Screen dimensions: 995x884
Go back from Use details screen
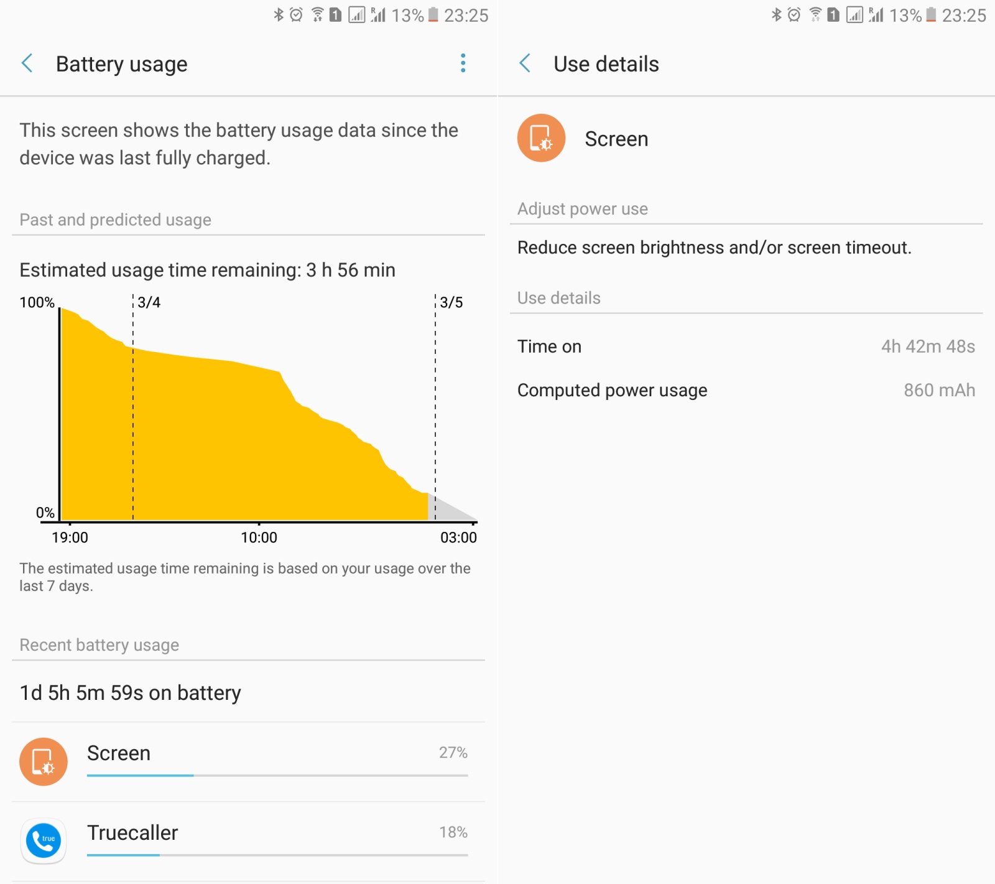(525, 63)
